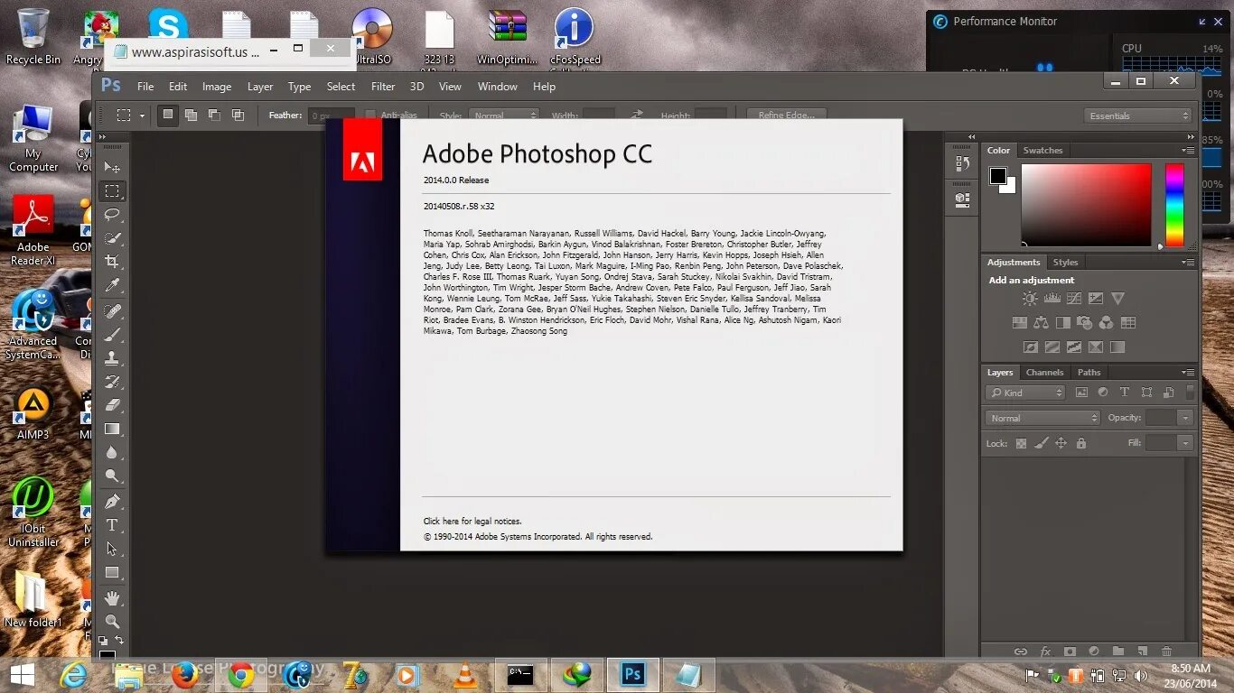This screenshot has height=693, width=1234.
Task: Select the Clone Stamp tool
Action: 112,358
